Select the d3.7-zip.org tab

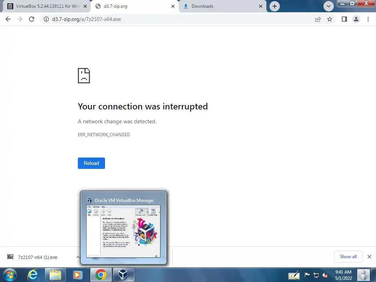pyautogui.click(x=134, y=6)
